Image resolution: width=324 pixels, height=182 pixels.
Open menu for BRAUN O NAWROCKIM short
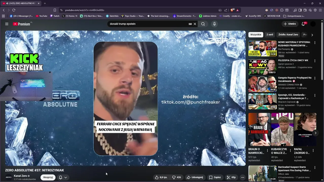click(x=267, y=150)
